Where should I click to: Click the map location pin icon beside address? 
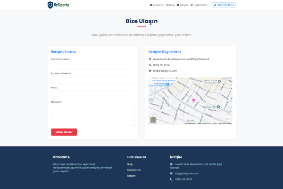tap(150, 59)
